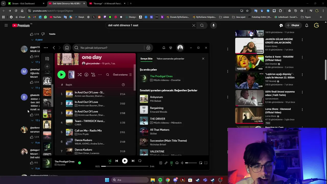Open Spotify profile avatar

[180, 48]
